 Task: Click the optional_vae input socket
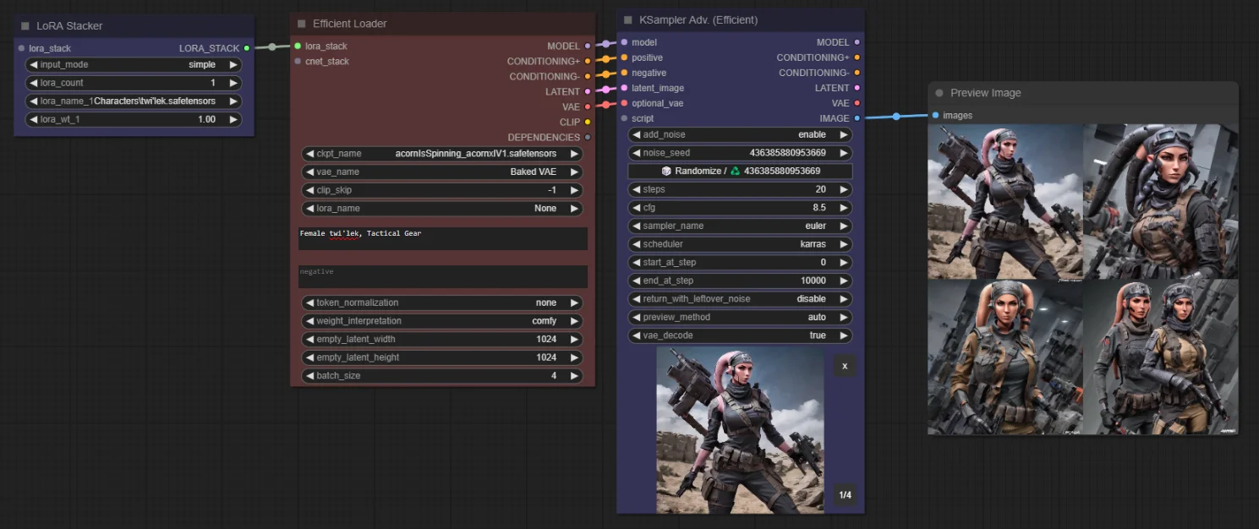click(x=624, y=103)
